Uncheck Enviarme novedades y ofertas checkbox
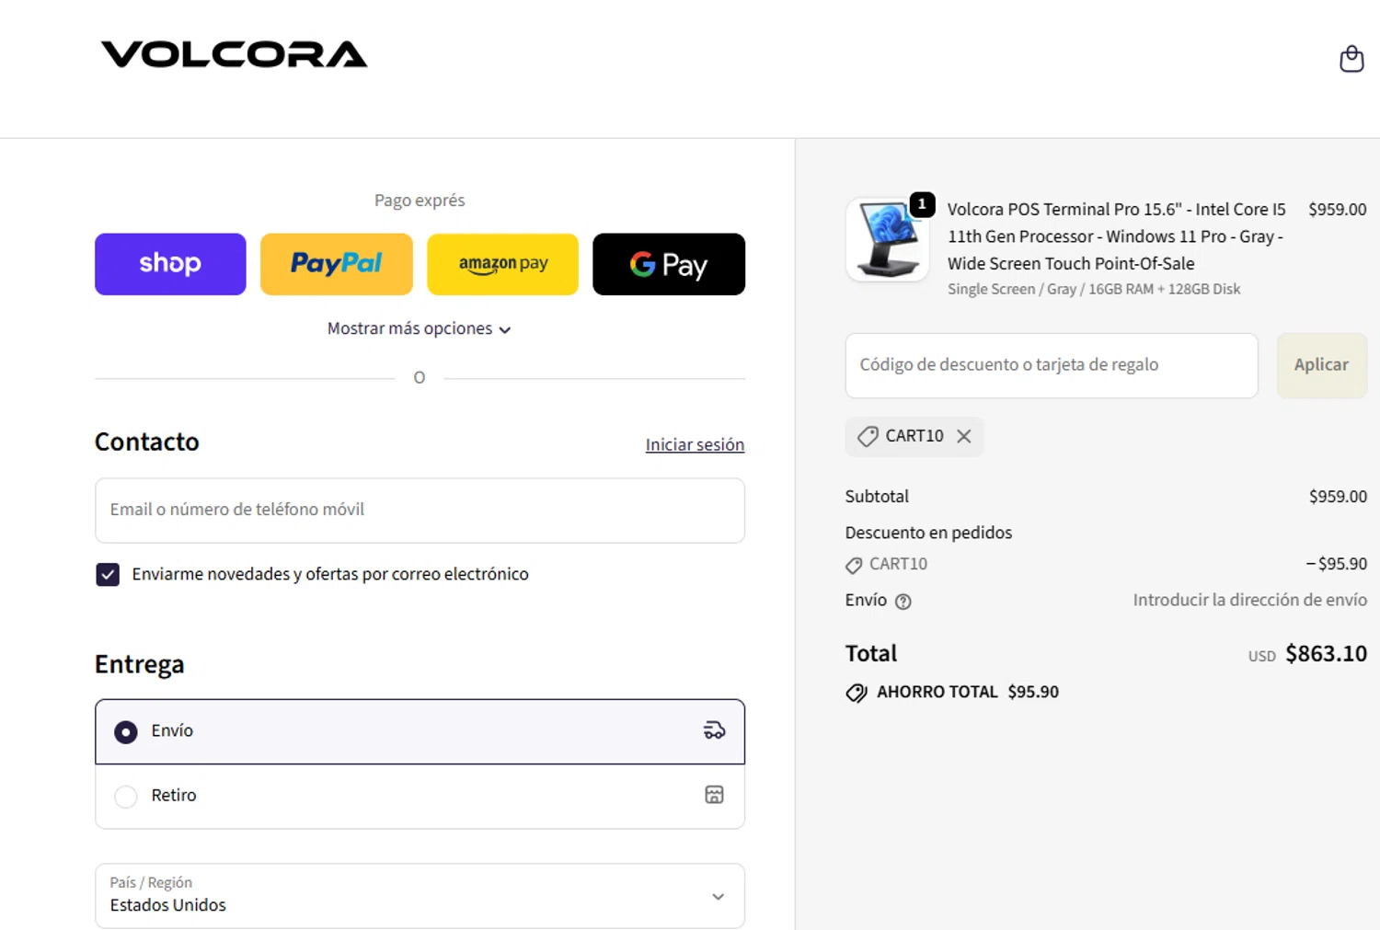Image resolution: width=1380 pixels, height=930 pixels. 108,575
